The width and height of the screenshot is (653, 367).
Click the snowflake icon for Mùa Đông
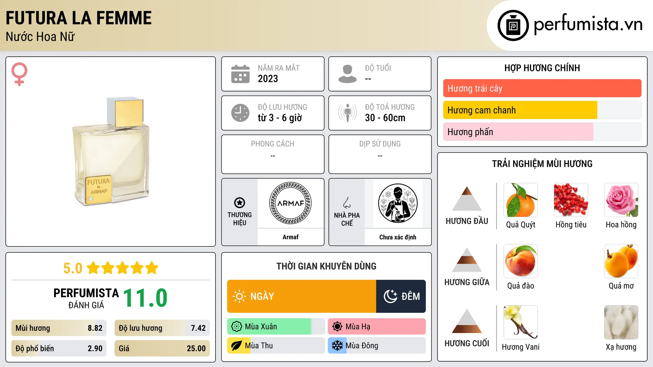pyautogui.click(x=337, y=346)
